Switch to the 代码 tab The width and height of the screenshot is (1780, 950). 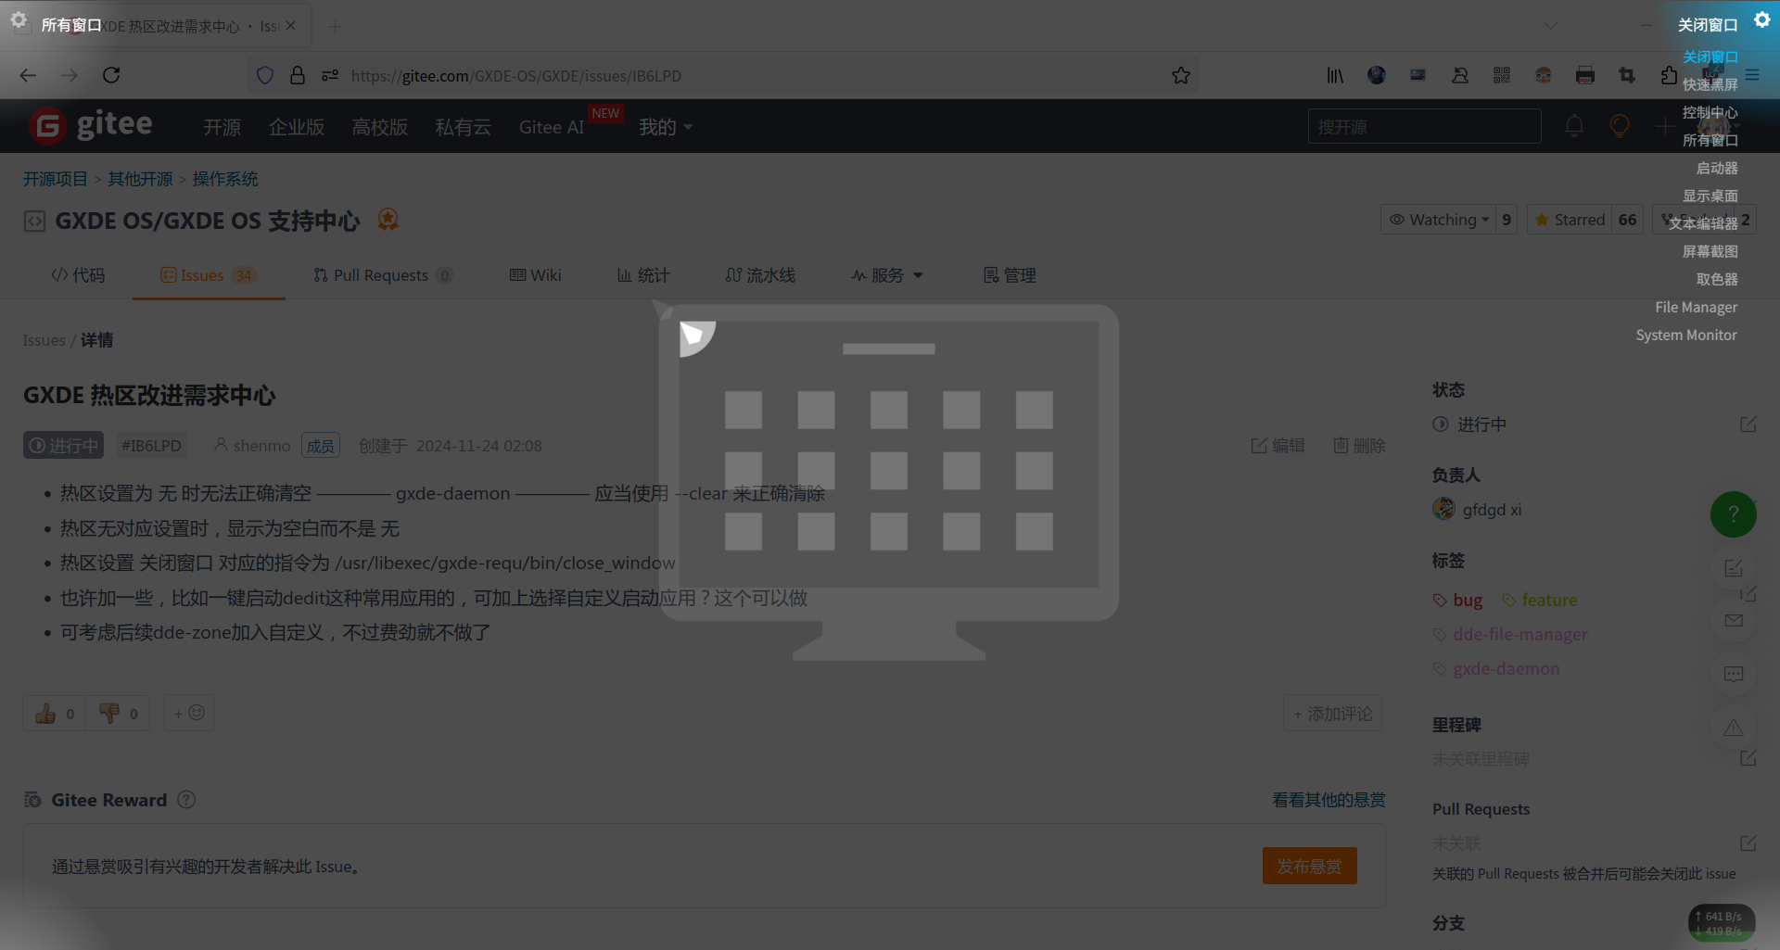click(x=78, y=275)
